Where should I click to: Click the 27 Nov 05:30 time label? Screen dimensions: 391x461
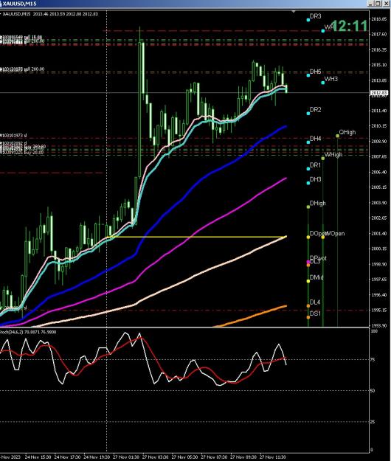184,457
